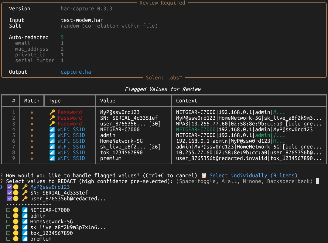Click the orange match dot on row 1
This screenshot has width=328, height=243.
(x=32, y=112)
